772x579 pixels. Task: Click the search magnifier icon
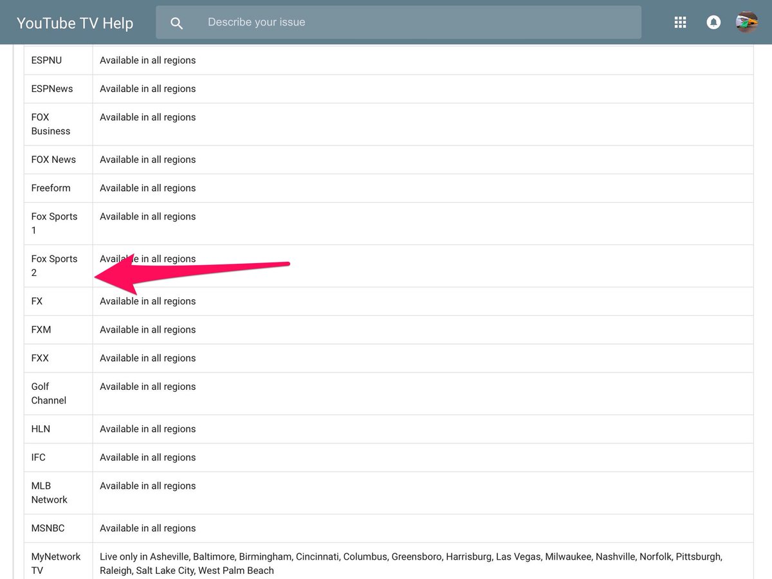[177, 23]
